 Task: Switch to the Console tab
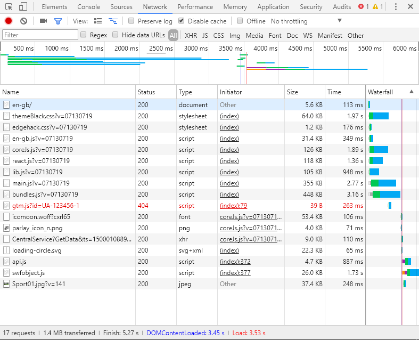pos(88,7)
